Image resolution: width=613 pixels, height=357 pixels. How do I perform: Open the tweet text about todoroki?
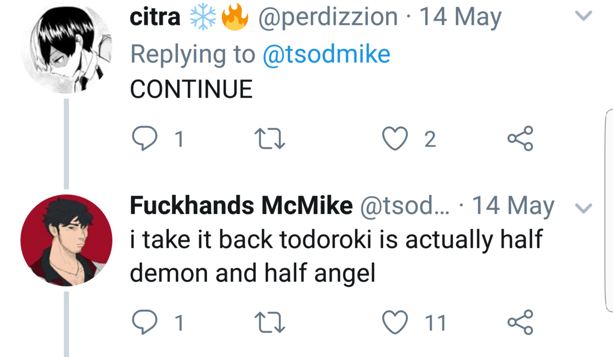335,256
